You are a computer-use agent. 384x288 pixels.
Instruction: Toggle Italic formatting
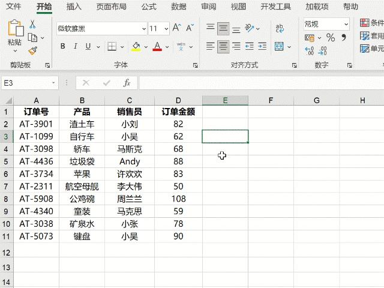tap(76, 46)
